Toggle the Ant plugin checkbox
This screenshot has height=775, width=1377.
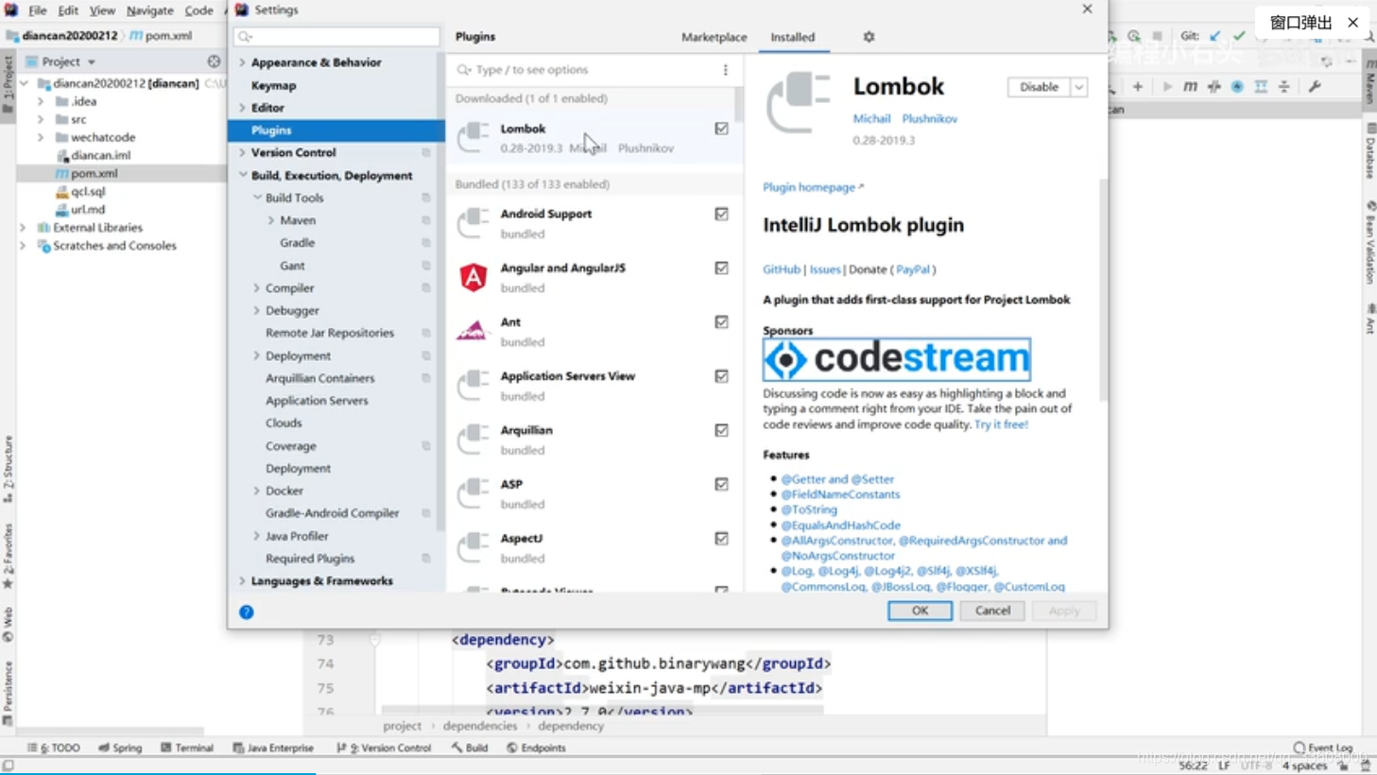pos(721,322)
